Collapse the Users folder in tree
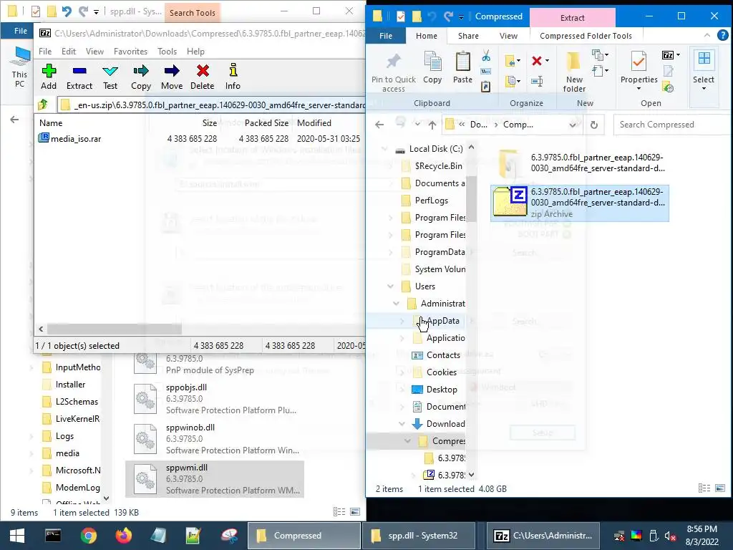The height and width of the screenshot is (550, 733). [x=390, y=286]
